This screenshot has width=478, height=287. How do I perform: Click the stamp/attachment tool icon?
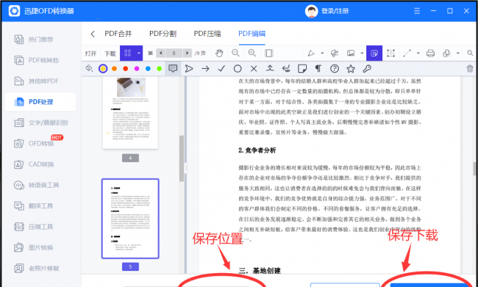[x=446, y=54]
